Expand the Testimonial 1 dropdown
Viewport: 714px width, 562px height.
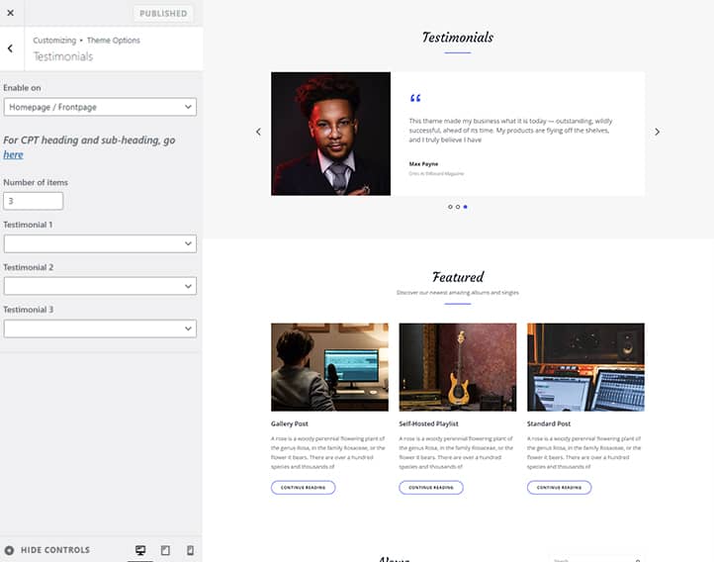(100, 243)
